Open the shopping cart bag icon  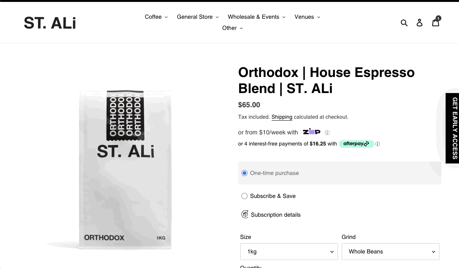(436, 23)
